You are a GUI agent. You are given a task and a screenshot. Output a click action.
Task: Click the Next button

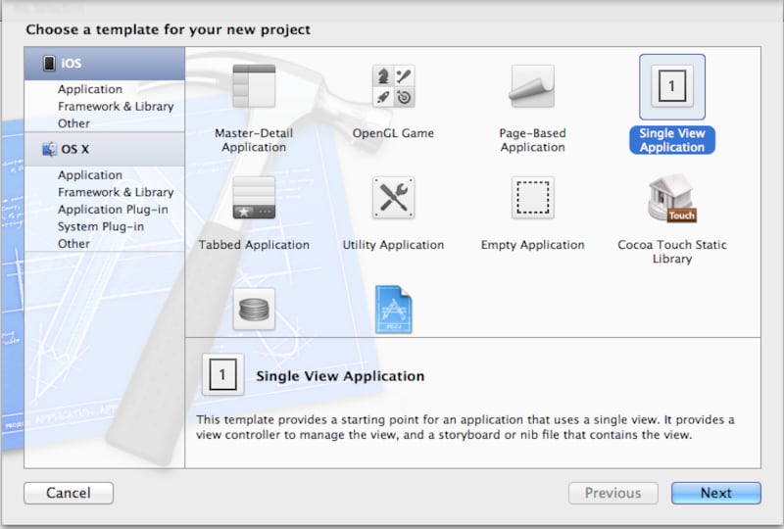point(715,493)
